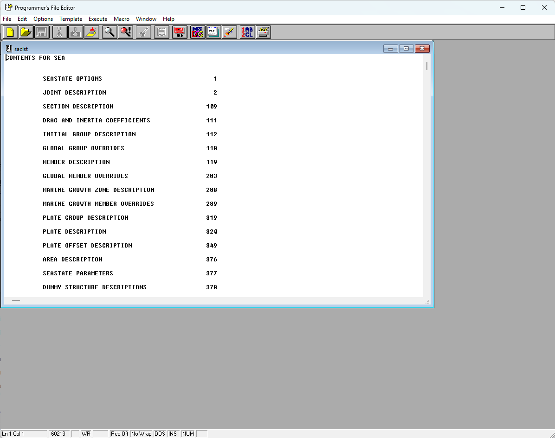Click the WR status bar indicator
This screenshot has height=438, width=555.
pos(86,434)
